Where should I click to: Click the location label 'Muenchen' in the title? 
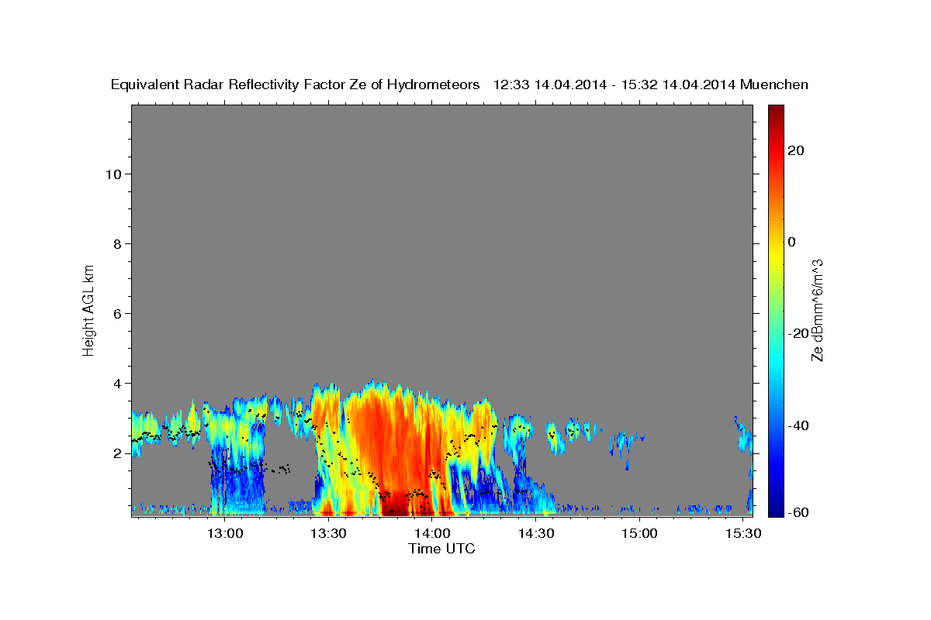(x=775, y=85)
